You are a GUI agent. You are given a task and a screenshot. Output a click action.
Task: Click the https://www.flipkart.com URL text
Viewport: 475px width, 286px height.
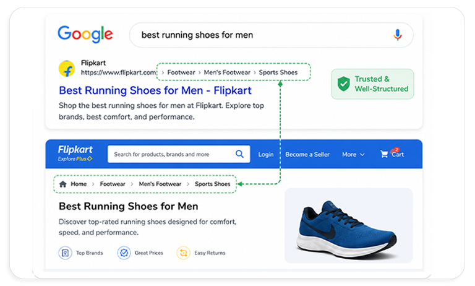pos(119,72)
